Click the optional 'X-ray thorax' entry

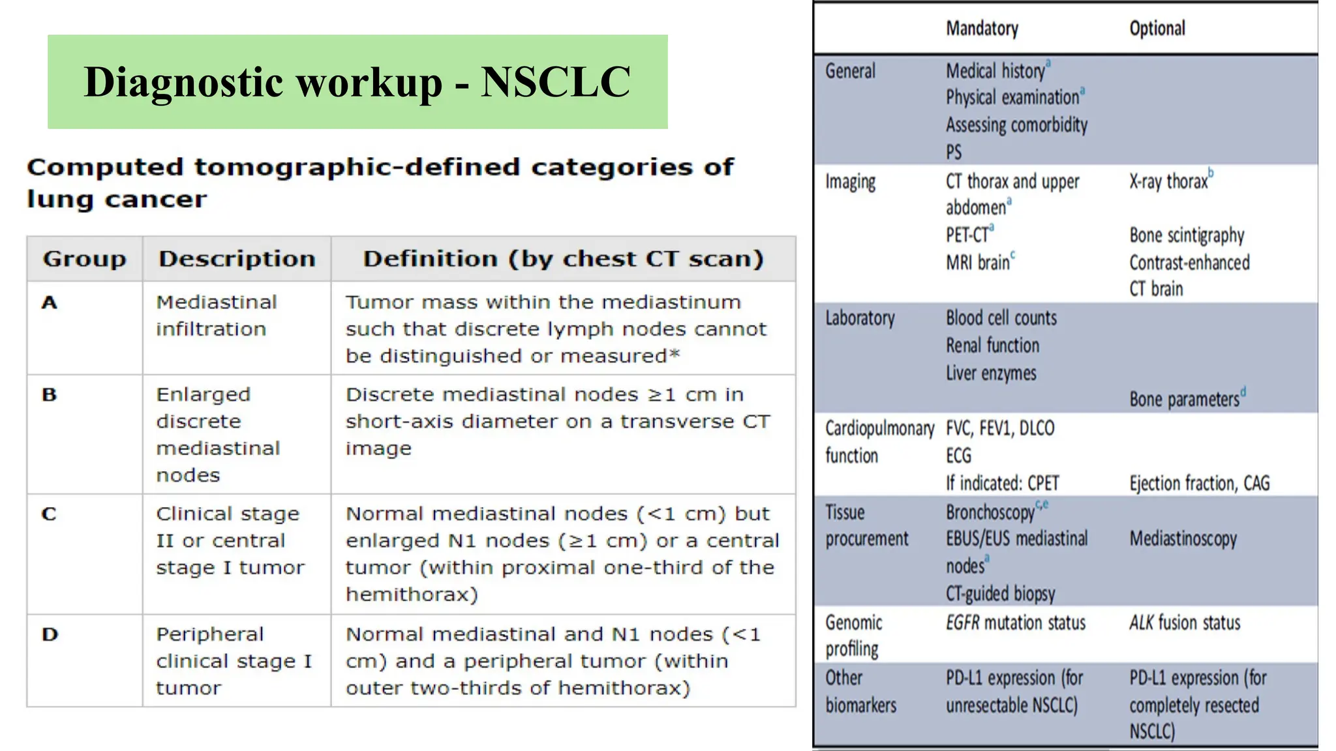tap(1172, 181)
